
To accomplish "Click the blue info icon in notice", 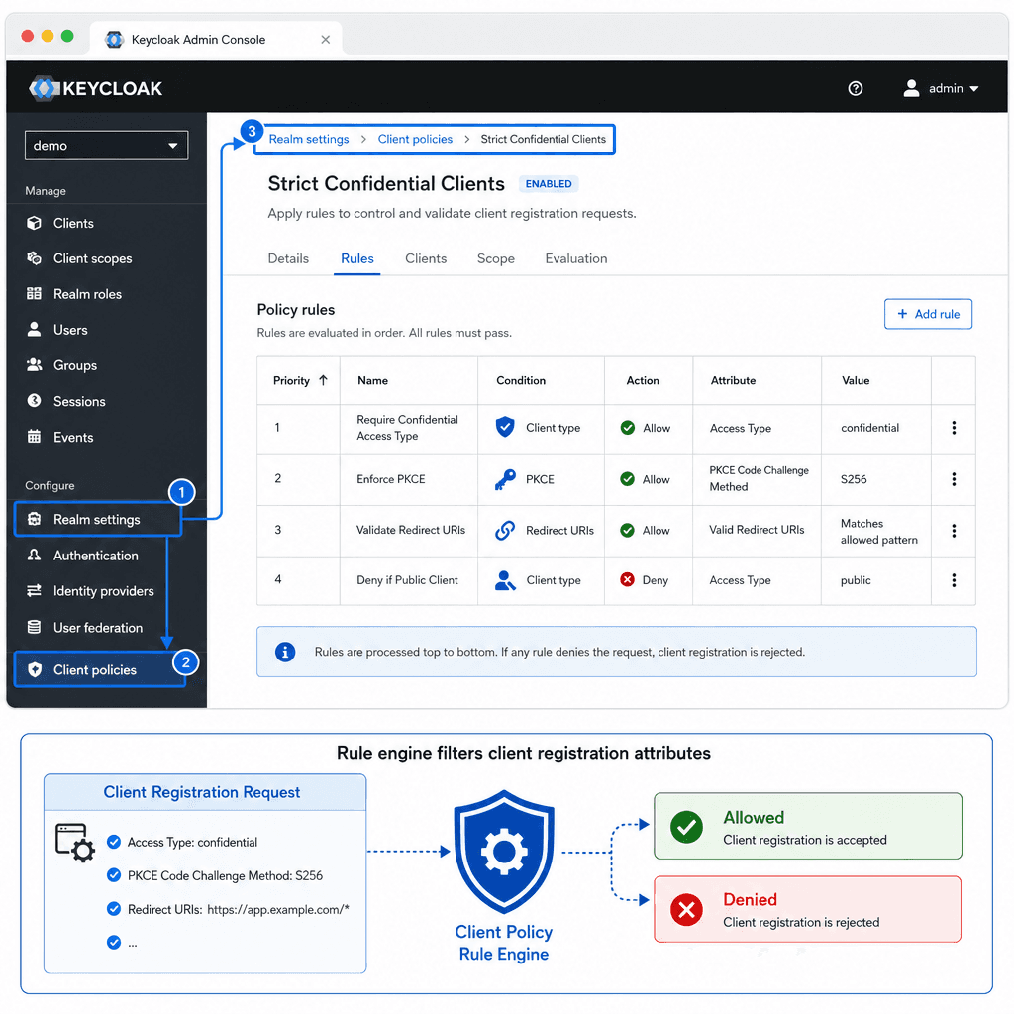I will click(285, 652).
